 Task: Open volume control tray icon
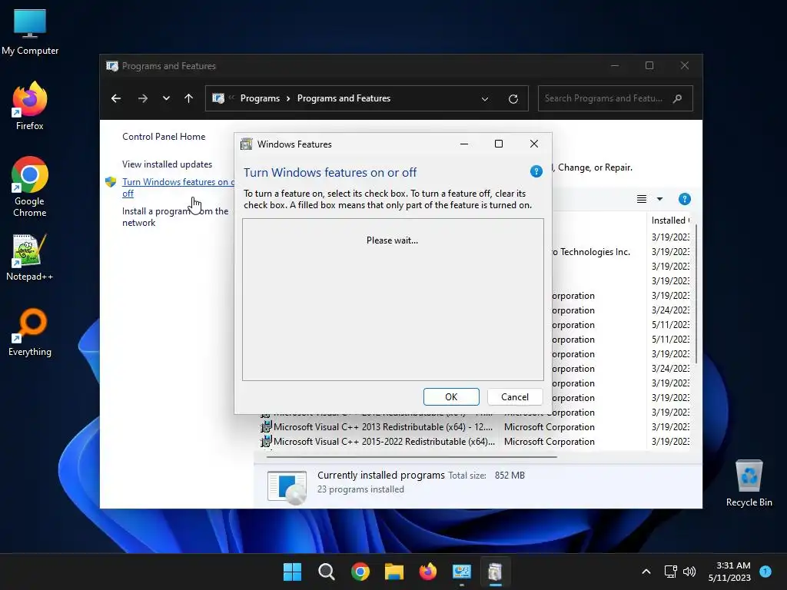pos(689,572)
